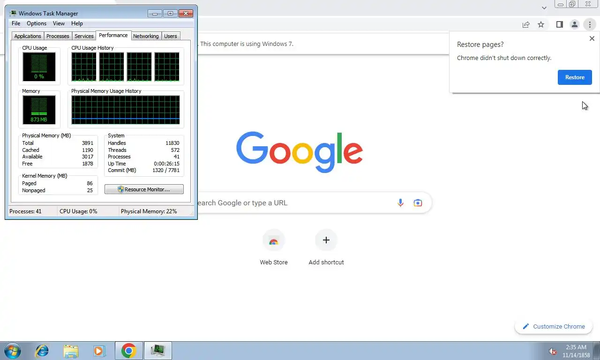Click the Kernel Memory Paged value 86
The width and height of the screenshot is (600, 360).
90,183
